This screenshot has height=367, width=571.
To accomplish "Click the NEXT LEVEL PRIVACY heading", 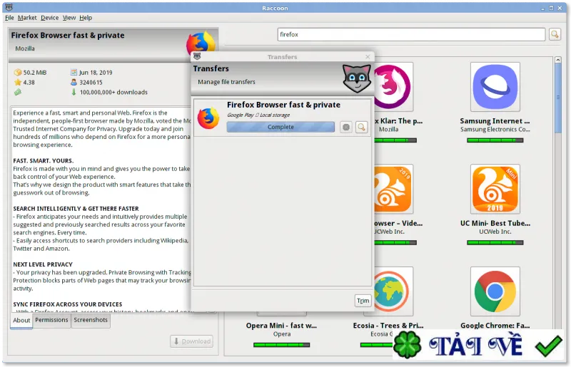I will (43, 264).
